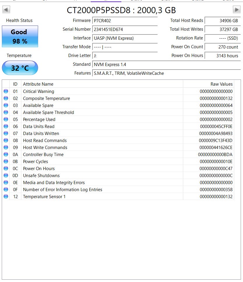Click status orb for attribute 0C Power On Hours

click(6, 168)
